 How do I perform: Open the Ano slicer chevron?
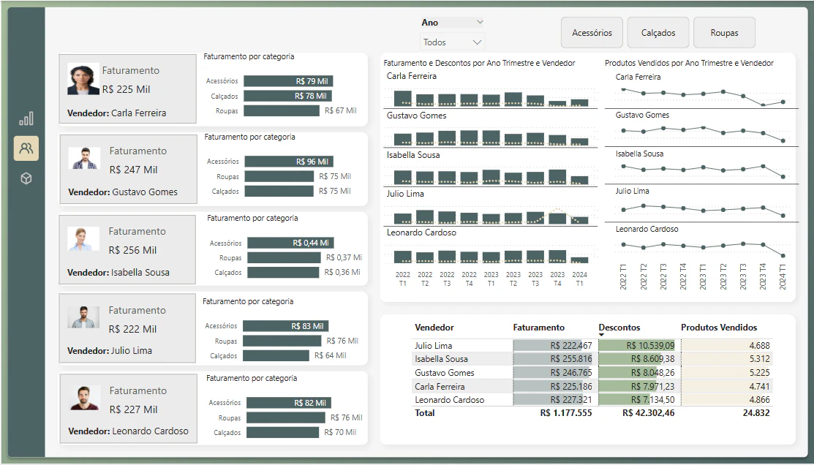click(480, 23)
